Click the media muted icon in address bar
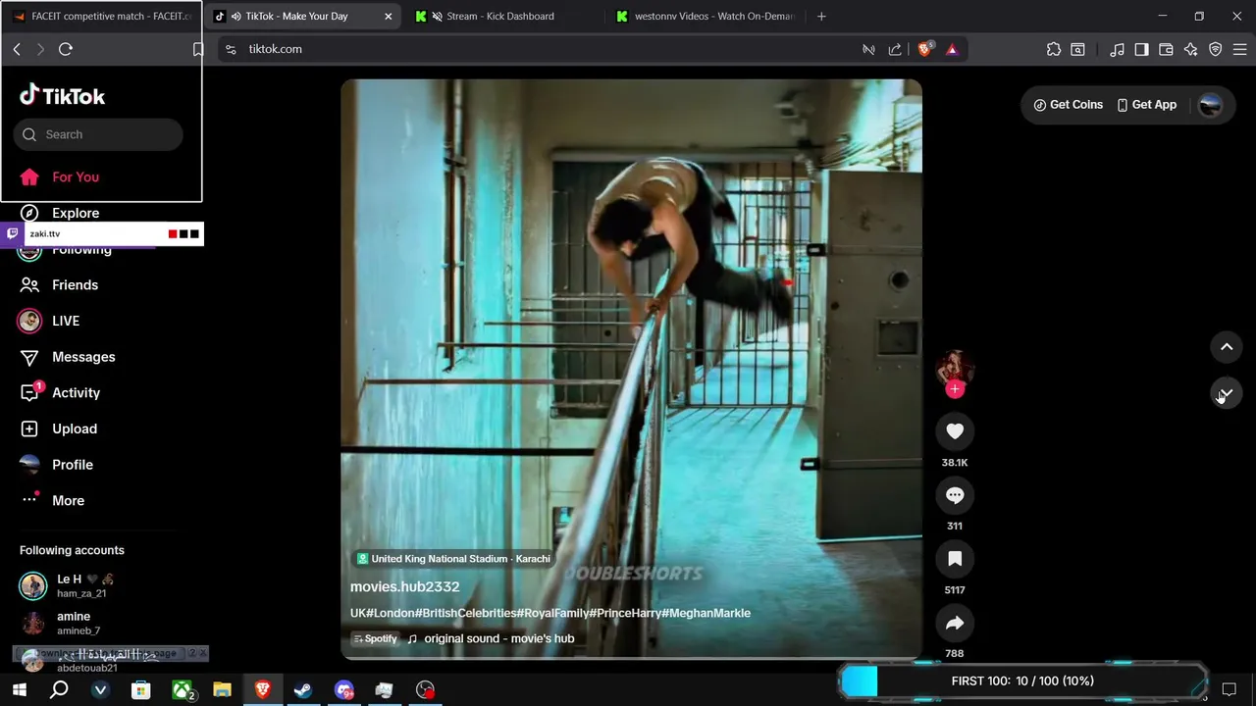 click(868, 49)
